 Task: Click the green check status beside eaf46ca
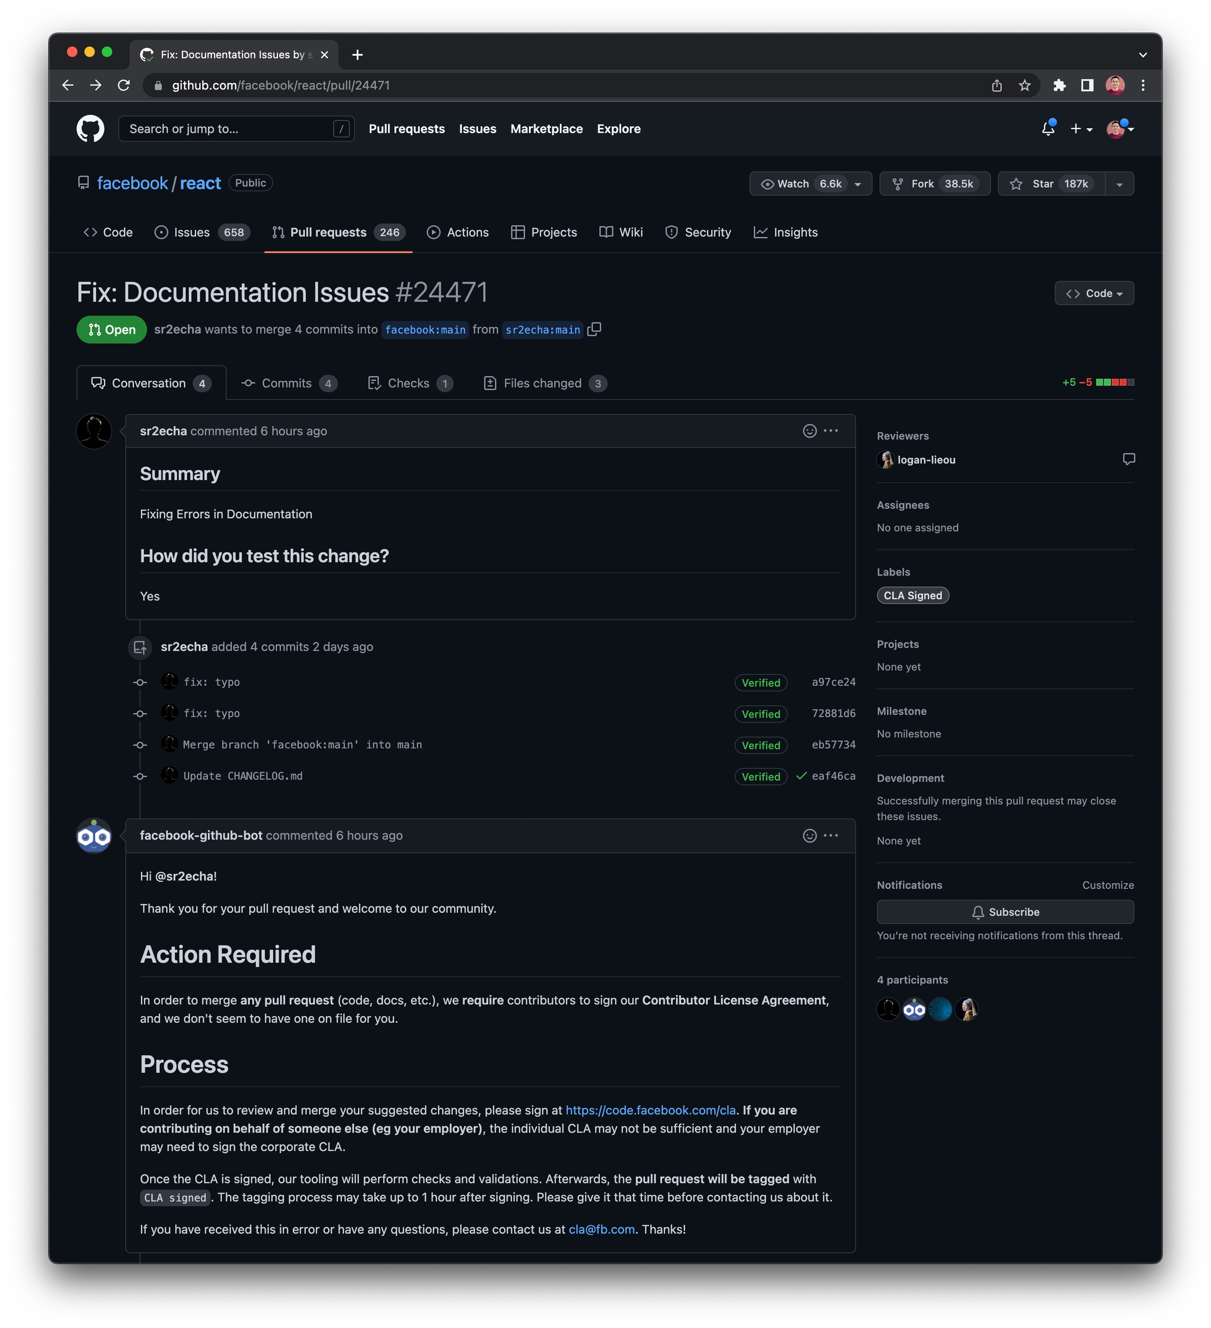(x=801, y=776)
